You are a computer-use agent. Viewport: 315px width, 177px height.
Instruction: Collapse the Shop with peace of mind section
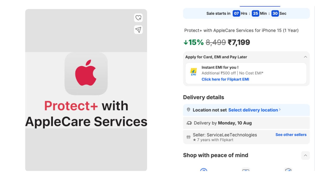pos(305,155)
